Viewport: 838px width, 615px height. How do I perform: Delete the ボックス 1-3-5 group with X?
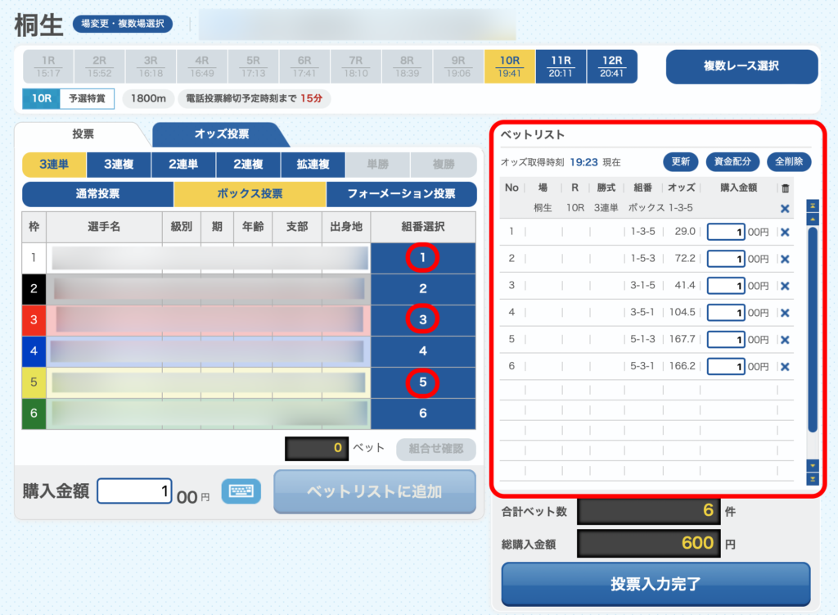click(785, 209)
